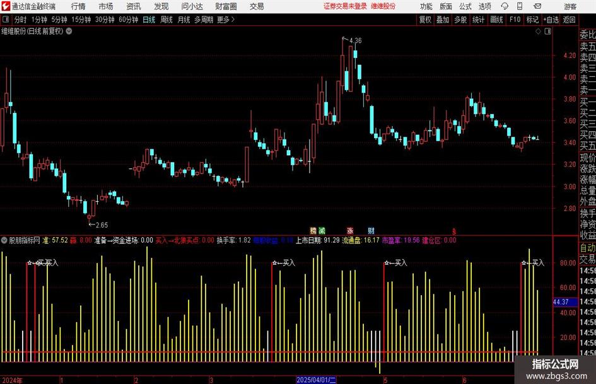596x384 pixels.
Task: Open the 公式 menu
Action: 465,6
